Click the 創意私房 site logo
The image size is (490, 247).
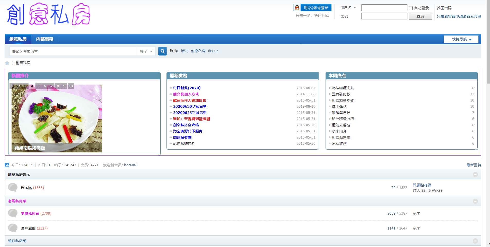click(49, 14)
